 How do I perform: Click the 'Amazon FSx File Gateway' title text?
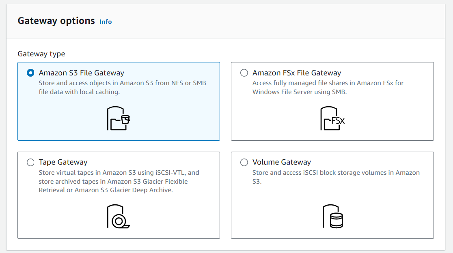pos(297,73)
